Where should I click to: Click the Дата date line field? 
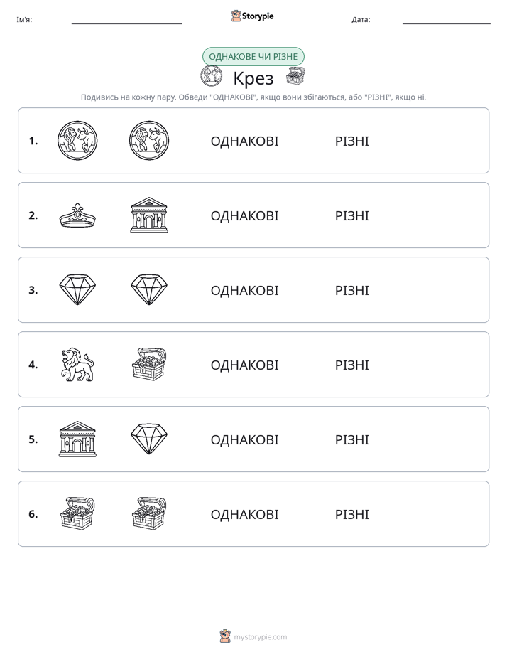pos(447,20)
